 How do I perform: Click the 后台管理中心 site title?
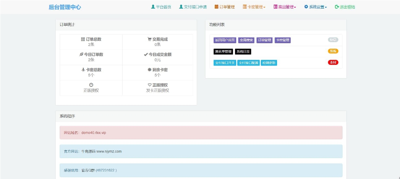click(x=65, y=7)
